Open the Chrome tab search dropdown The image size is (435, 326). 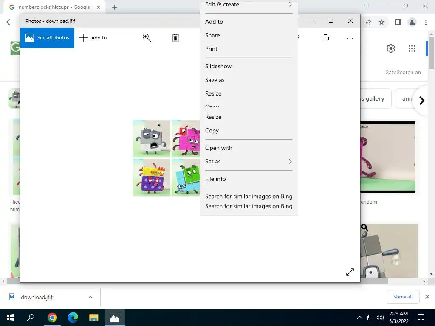tap(367, 6)
